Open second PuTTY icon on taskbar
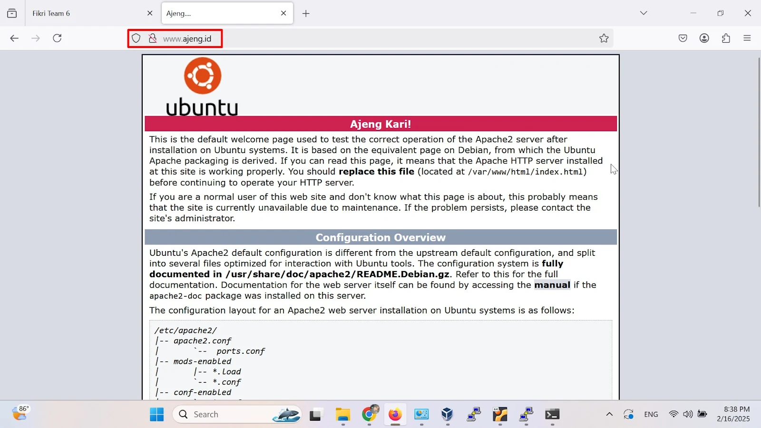 click(x=526, y=415)
